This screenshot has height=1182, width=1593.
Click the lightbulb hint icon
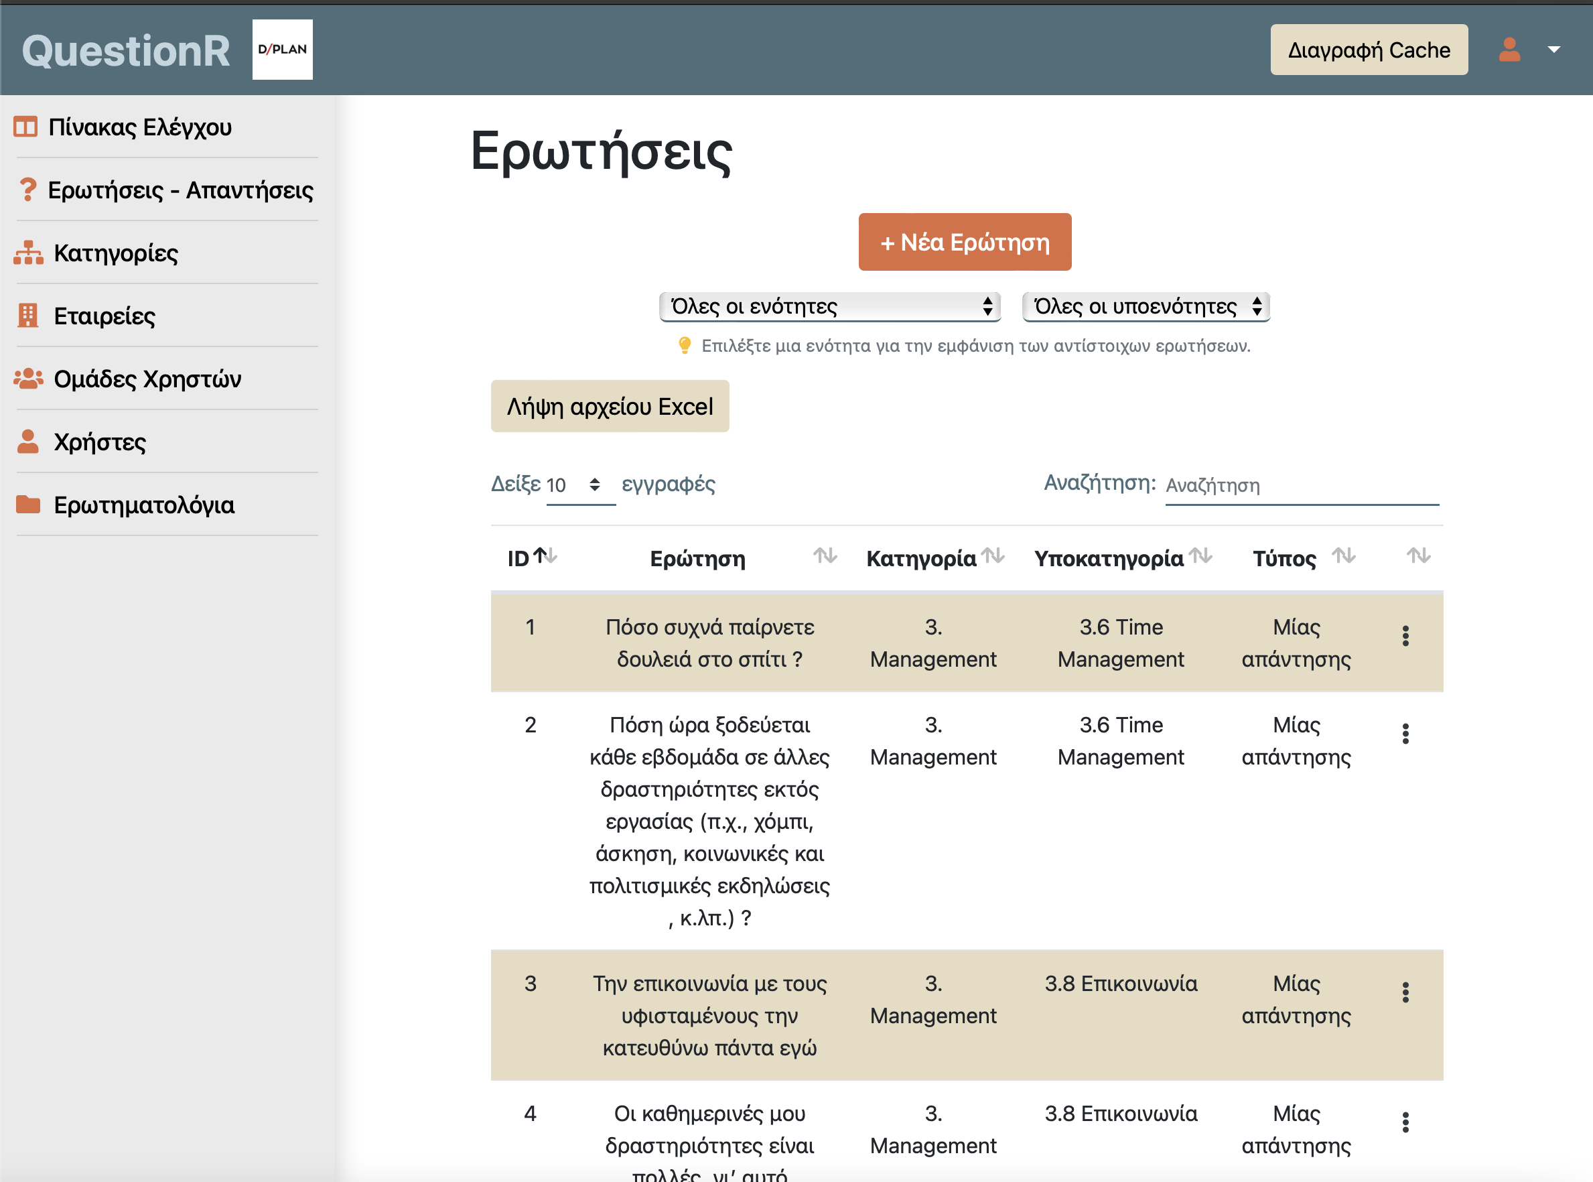click(x=685, y=346)
